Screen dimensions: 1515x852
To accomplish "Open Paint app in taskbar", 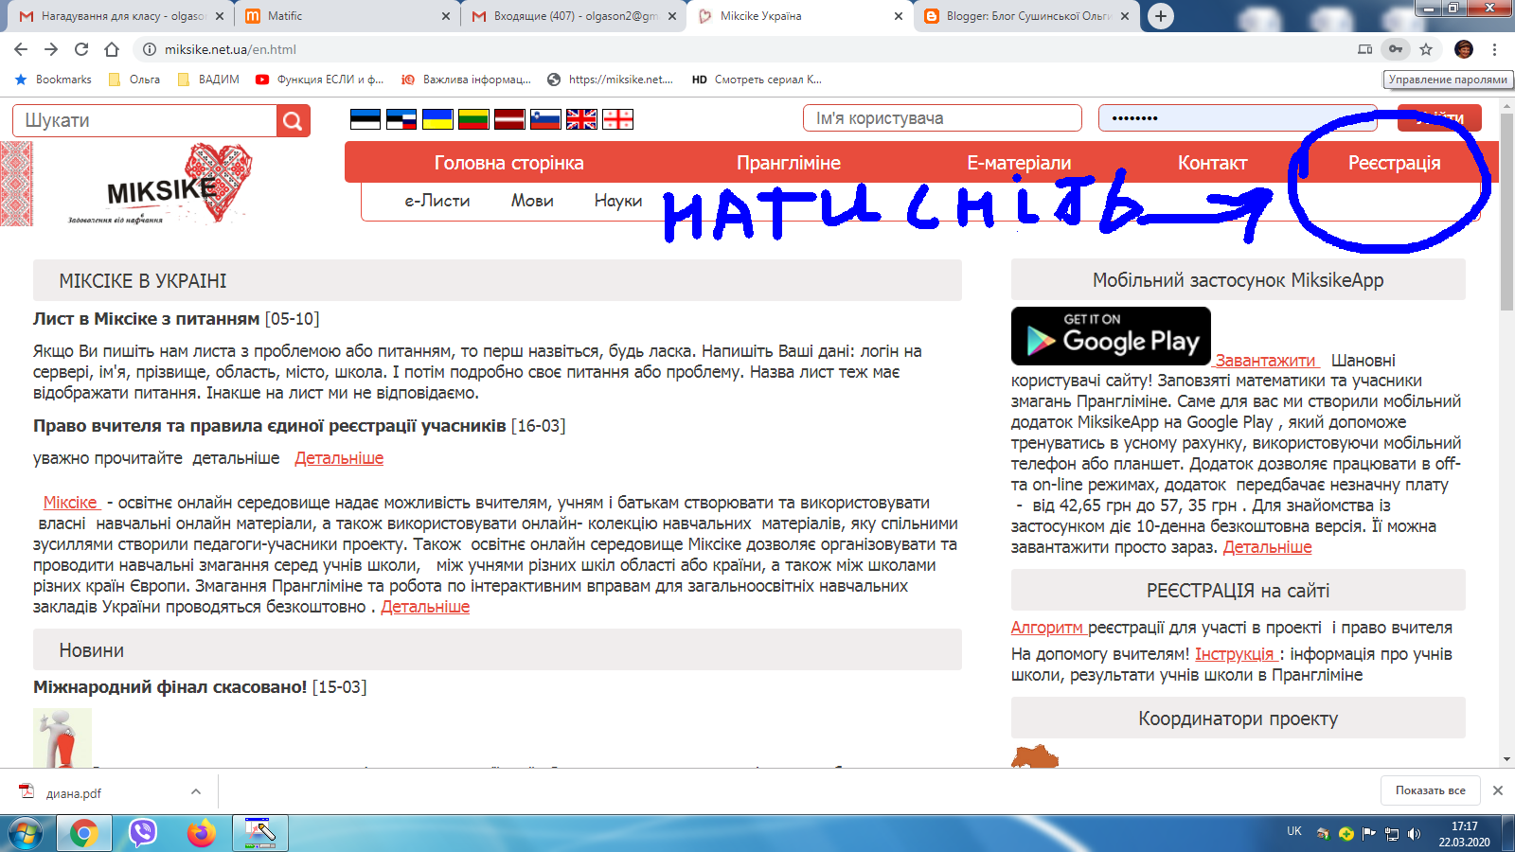I will (259, 833).
